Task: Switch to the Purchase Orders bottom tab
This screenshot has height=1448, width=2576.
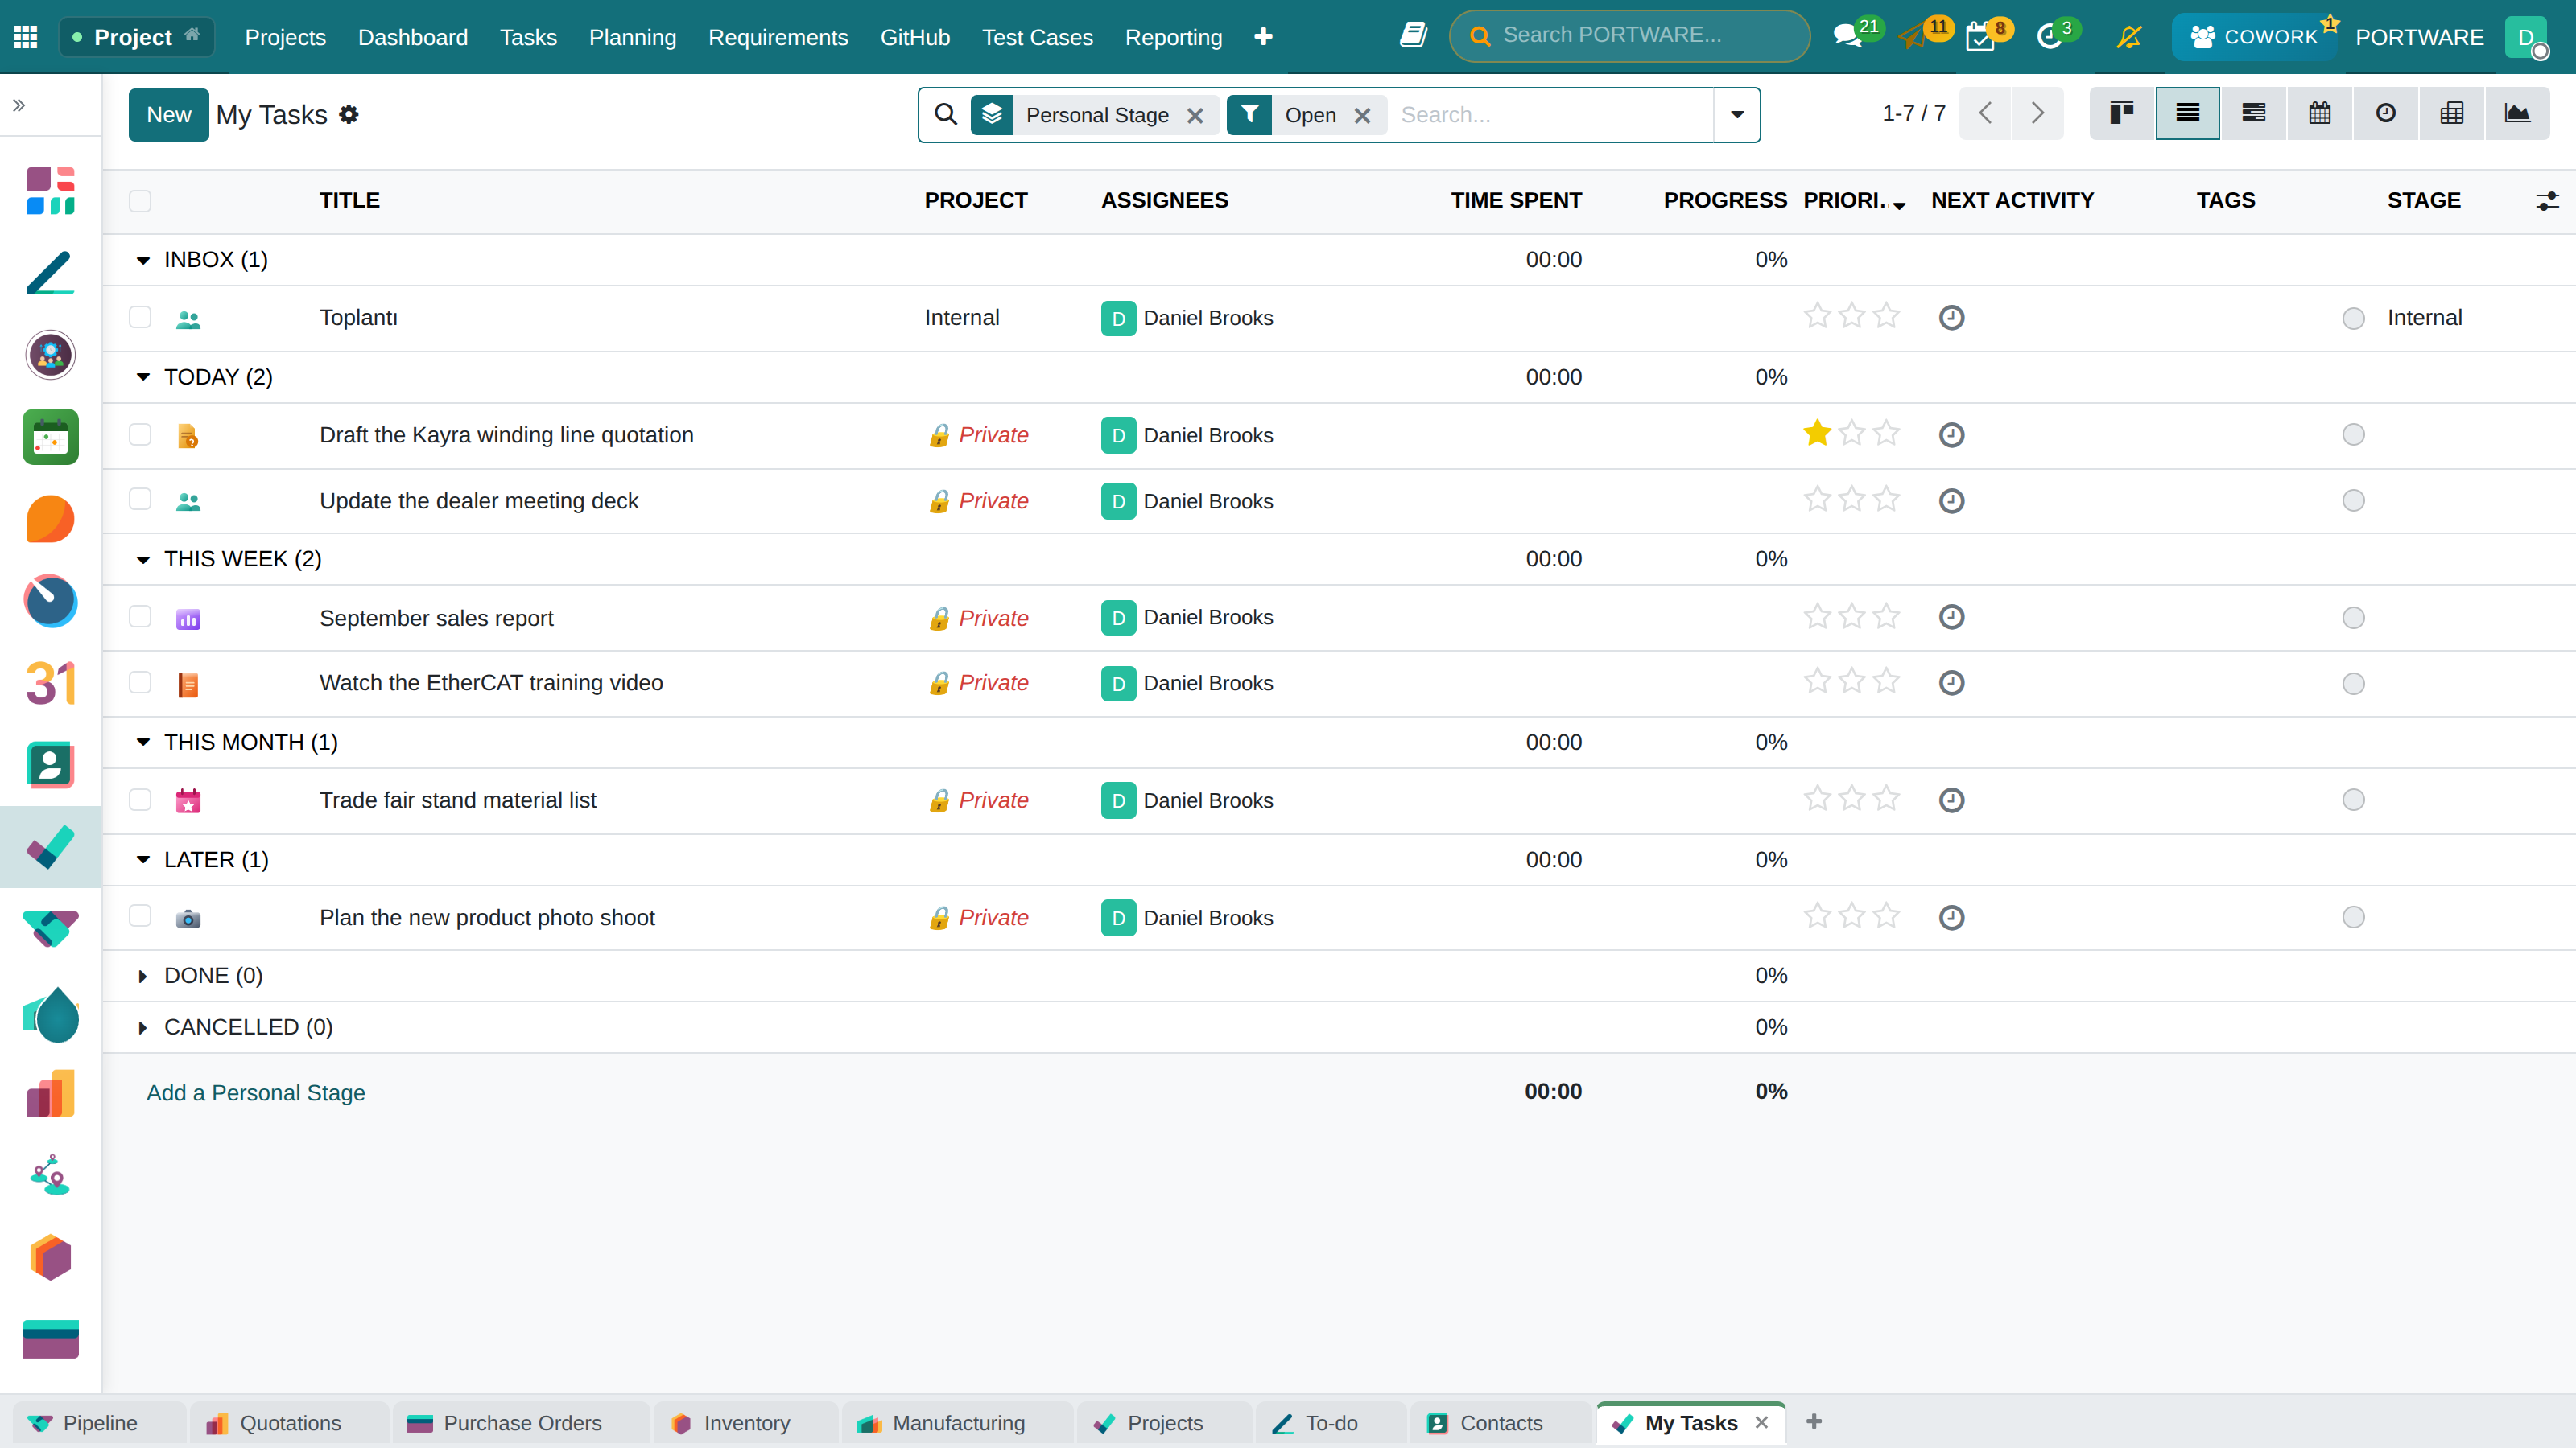Action: (x=522, y=1423)
